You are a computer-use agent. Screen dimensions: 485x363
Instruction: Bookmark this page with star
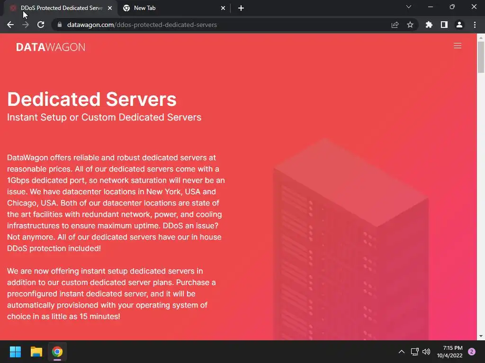pyautogui.click(x=410, y=25)
